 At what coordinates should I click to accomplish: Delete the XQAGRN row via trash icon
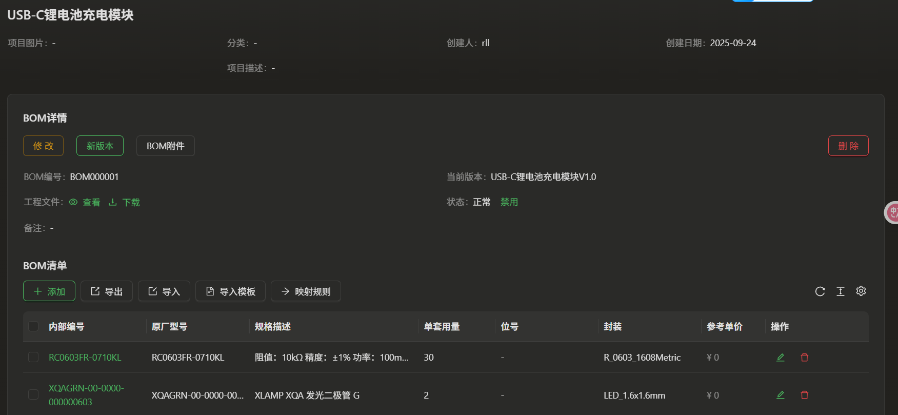pos(805,395)
